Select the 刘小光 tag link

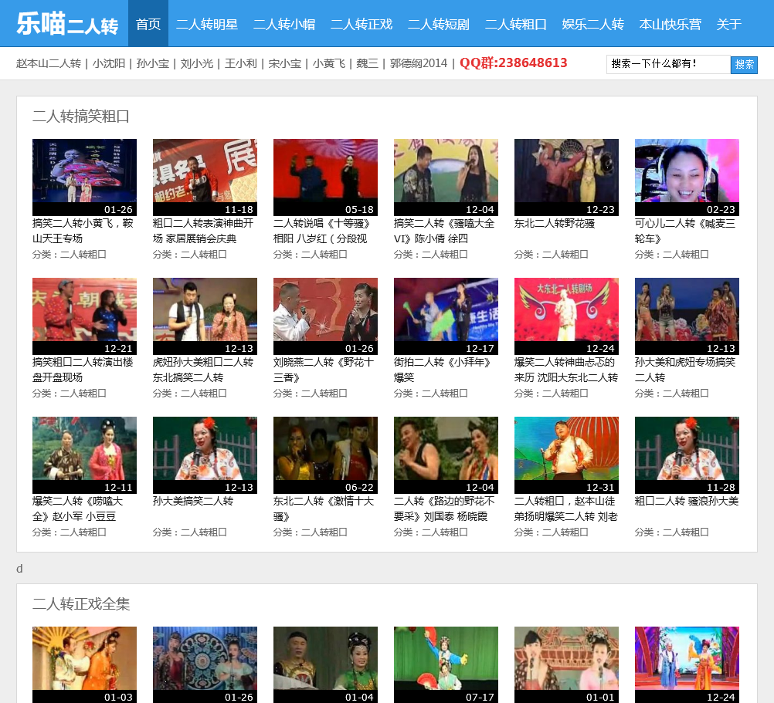tap(196, 63)
